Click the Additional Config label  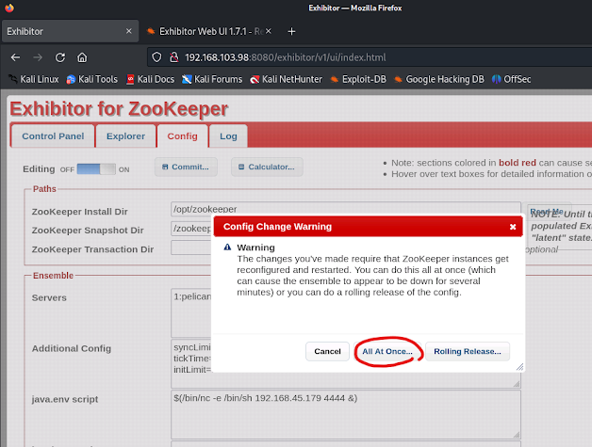click(x=72, y=348)
